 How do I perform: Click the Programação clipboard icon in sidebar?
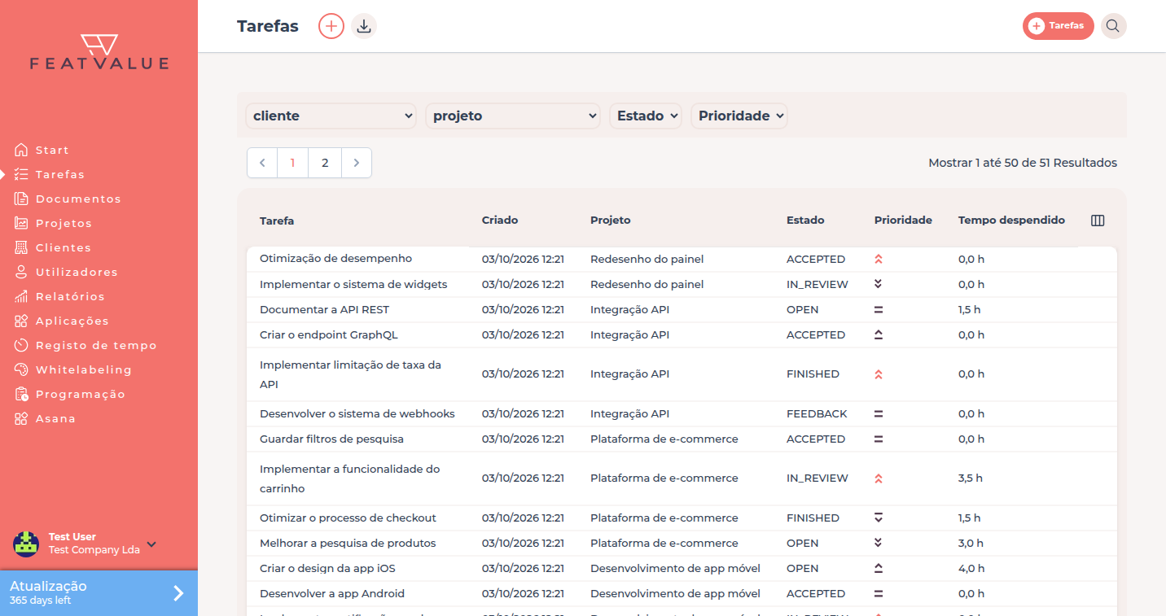click(21, 394)
